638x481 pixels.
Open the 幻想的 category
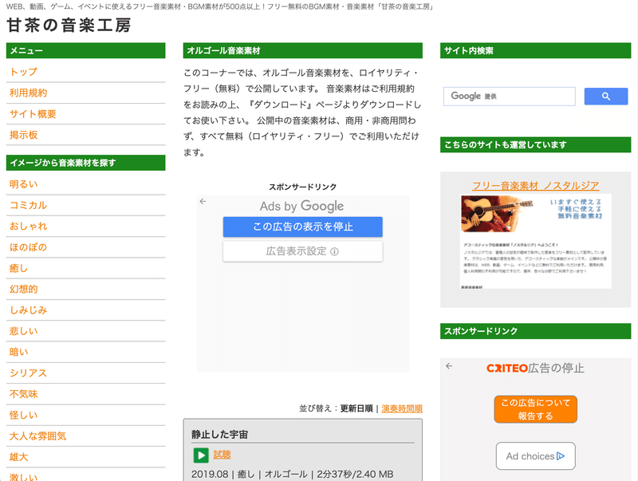tap(24, 289)
